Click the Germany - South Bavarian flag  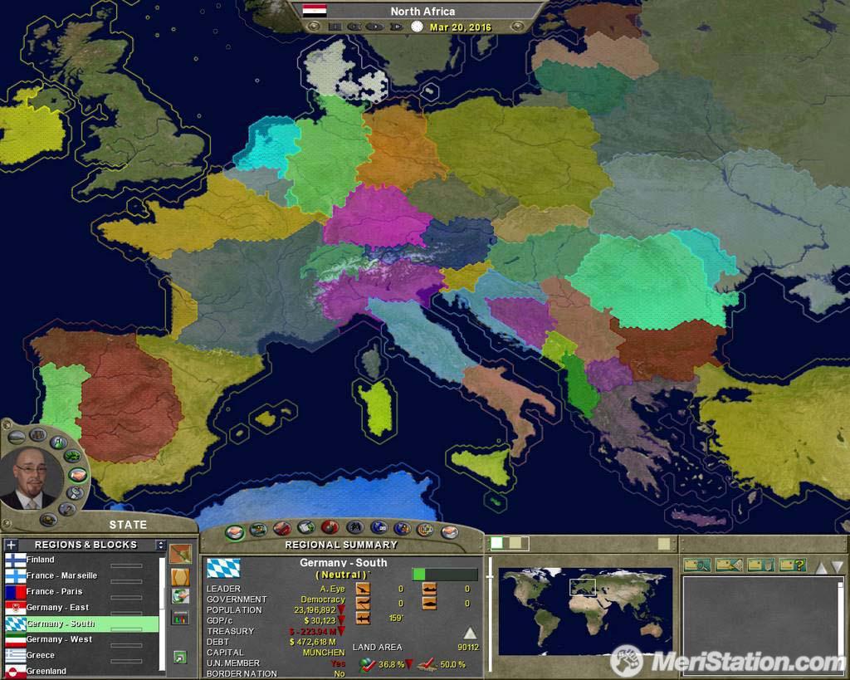click(x=223, y=568)
